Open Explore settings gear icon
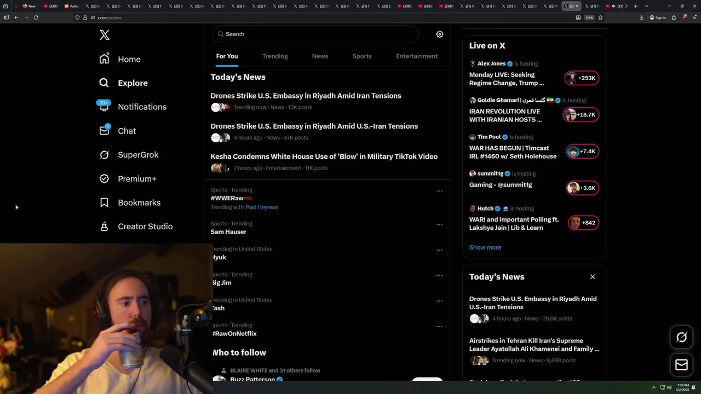 (439, 34)
